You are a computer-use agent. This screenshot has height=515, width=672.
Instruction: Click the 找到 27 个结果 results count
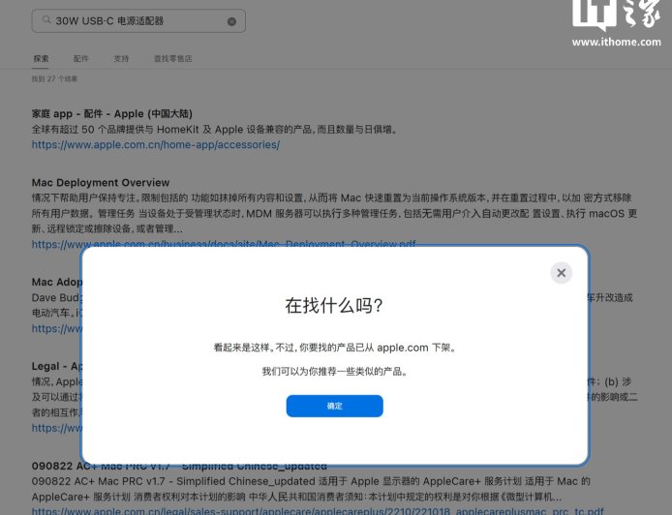(x=54, y=78)
